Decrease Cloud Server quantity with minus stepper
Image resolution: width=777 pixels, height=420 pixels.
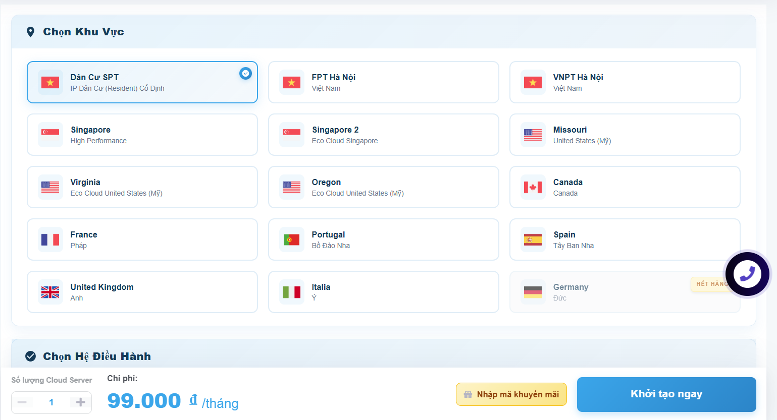[22, 402]
